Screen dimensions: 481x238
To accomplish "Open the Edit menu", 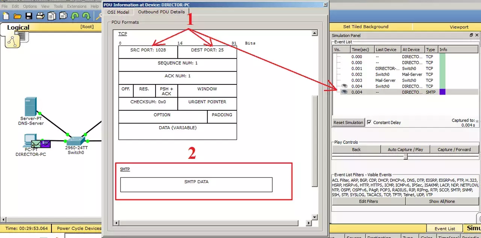I will click(x=15, y=6).
